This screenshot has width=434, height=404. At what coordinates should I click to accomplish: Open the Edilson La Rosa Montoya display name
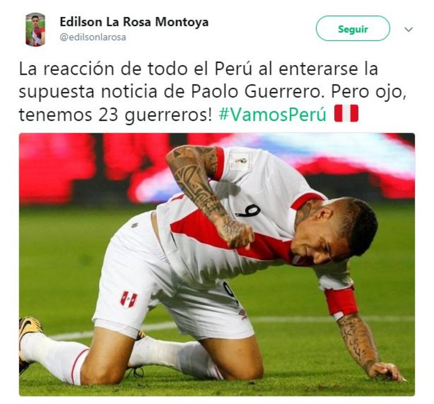click(x=134, y=22)
